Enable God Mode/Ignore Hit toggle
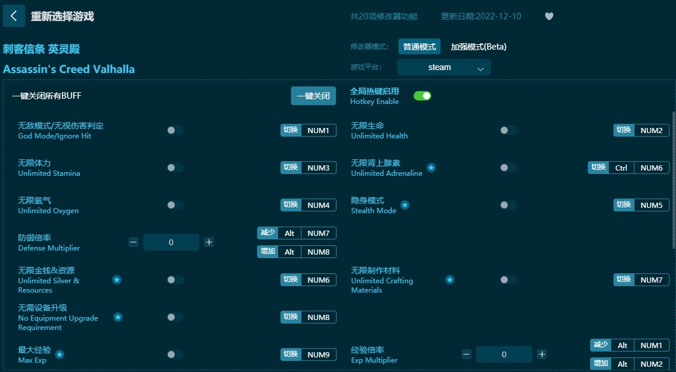 (x=175, y=130)
